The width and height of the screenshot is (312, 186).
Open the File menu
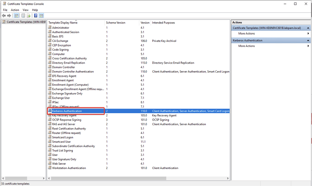pyautogui.click(x=5, y=10)
